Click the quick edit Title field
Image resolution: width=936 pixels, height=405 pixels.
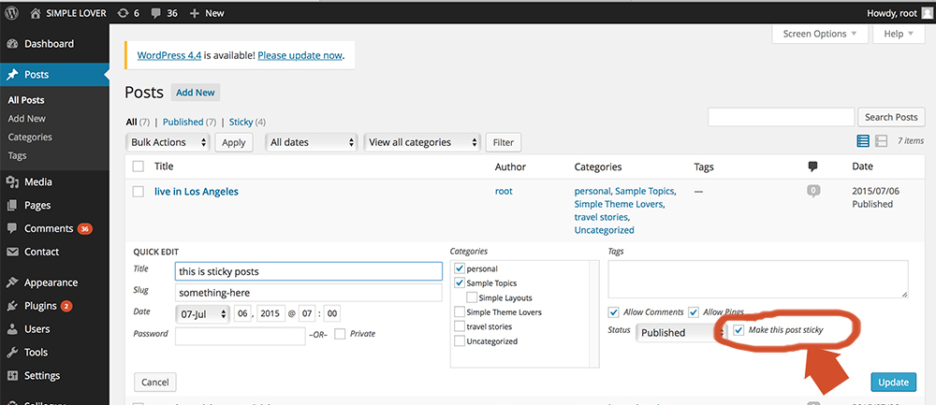click(x=309, y=271)
